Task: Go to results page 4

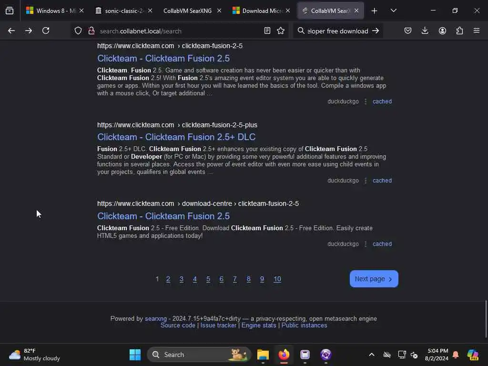Action: (x=195, y=279)
